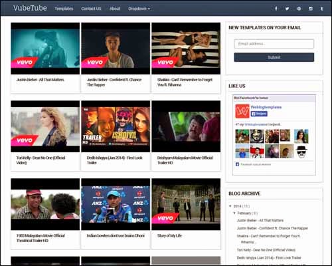Click title Story of My Life
332x266 pixels.
(x=169, y=235)
